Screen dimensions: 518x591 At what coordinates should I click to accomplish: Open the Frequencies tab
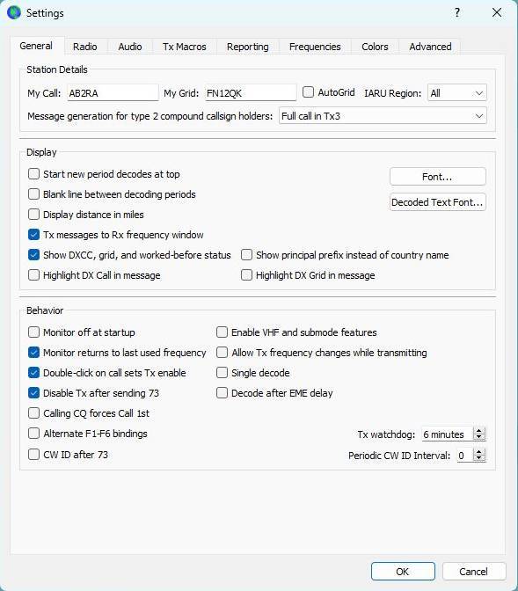pos(315,47)
